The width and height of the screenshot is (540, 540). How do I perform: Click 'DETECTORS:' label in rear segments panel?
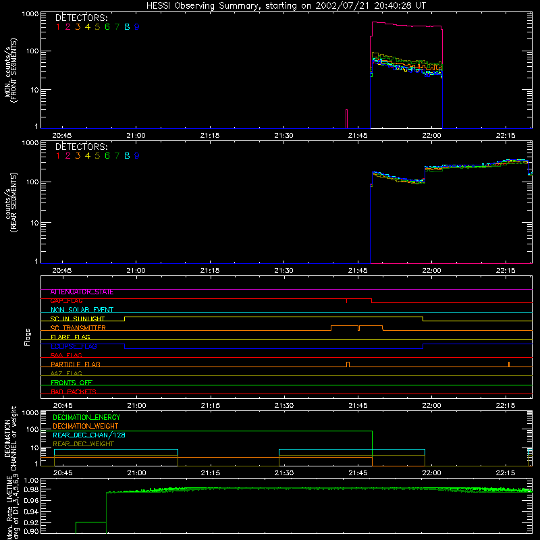coord(82,147)
